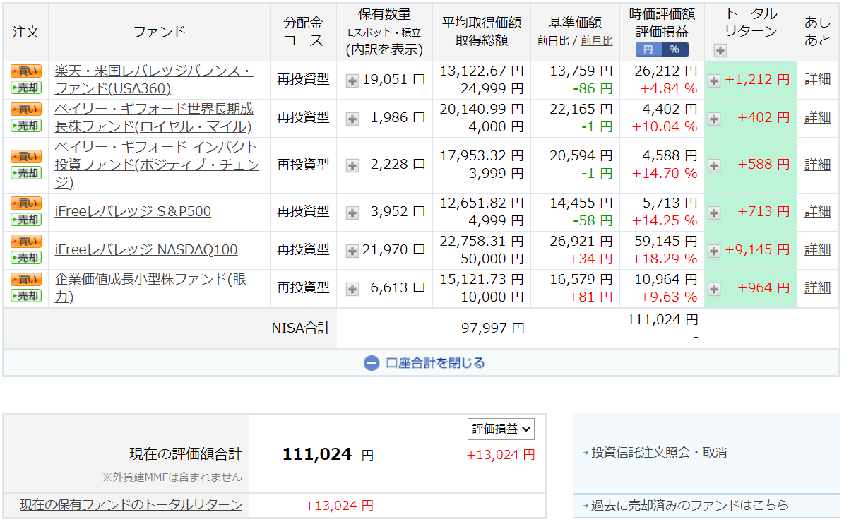Select +13,024 円 beside 評価損益 dropdown
This screenshot has height=522, width=844.
501,456
